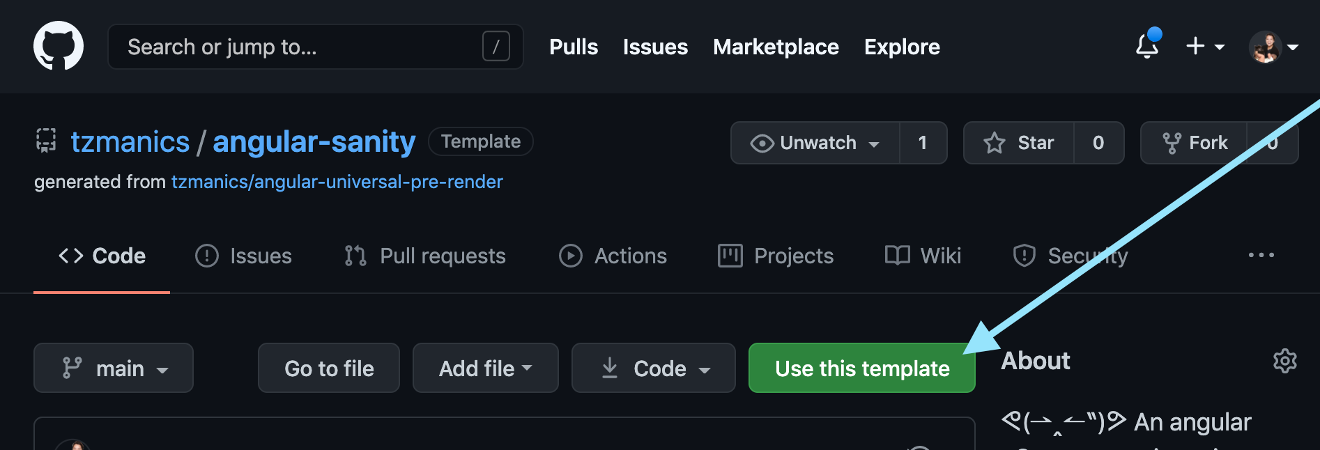
Task: Click the three-dots more tabs icon
Action: (1261, 256)
